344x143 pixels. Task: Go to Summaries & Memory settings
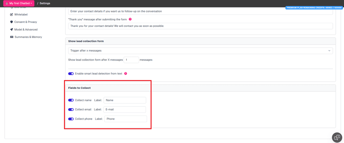[28, 37]
